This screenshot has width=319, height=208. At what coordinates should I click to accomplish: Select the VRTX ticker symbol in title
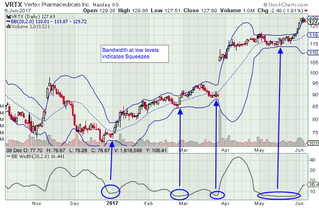coord(13,4)
